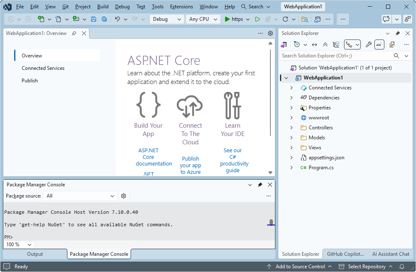Expand the Views folder

pos(291,148)
